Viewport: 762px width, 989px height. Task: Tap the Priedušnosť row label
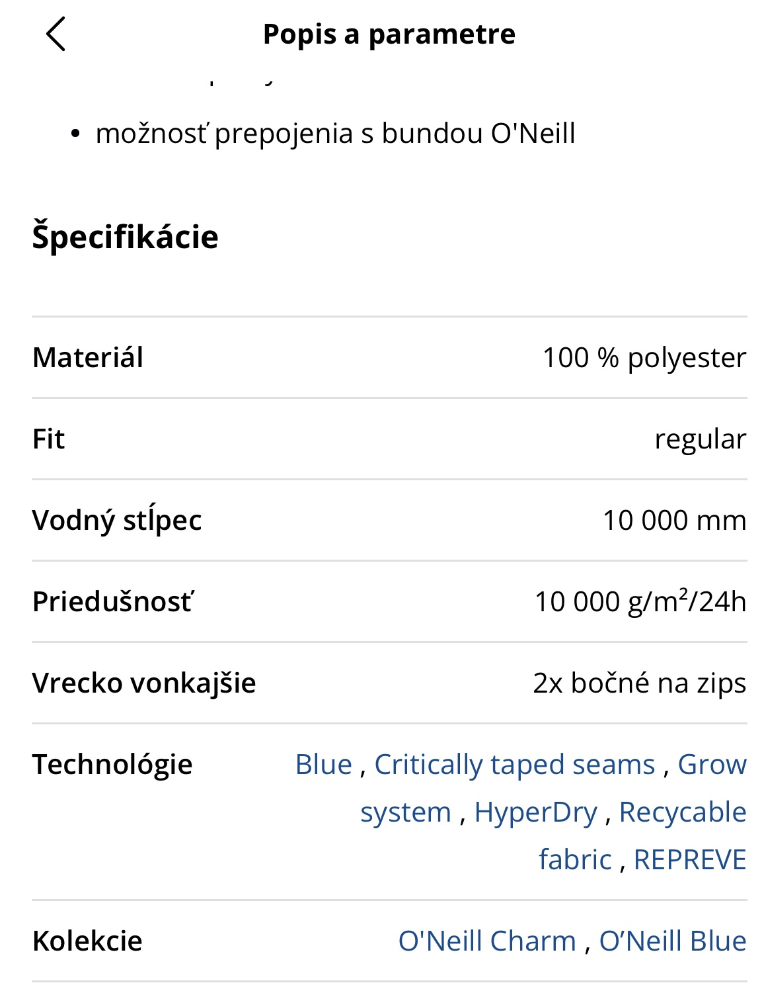point(113,601)
